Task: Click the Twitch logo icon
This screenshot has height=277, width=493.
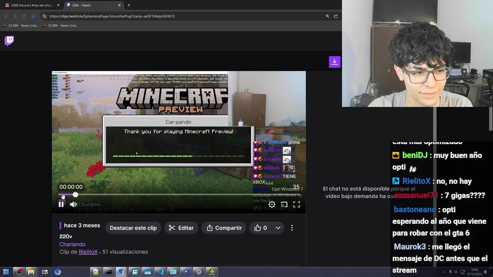Action: [9, 41]
